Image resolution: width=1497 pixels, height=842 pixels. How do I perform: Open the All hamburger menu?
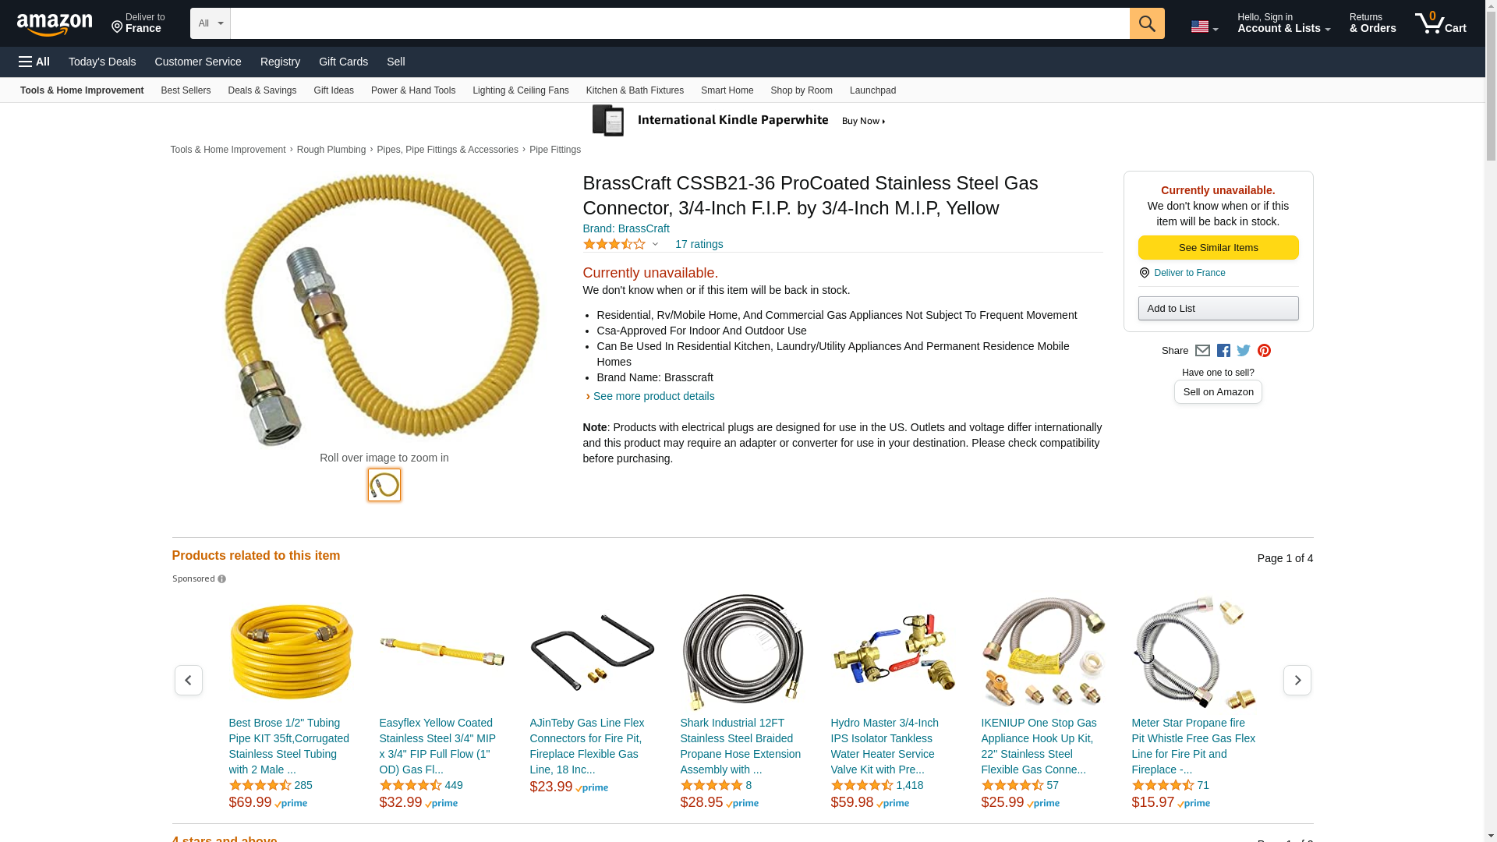[x=34, y=62]
